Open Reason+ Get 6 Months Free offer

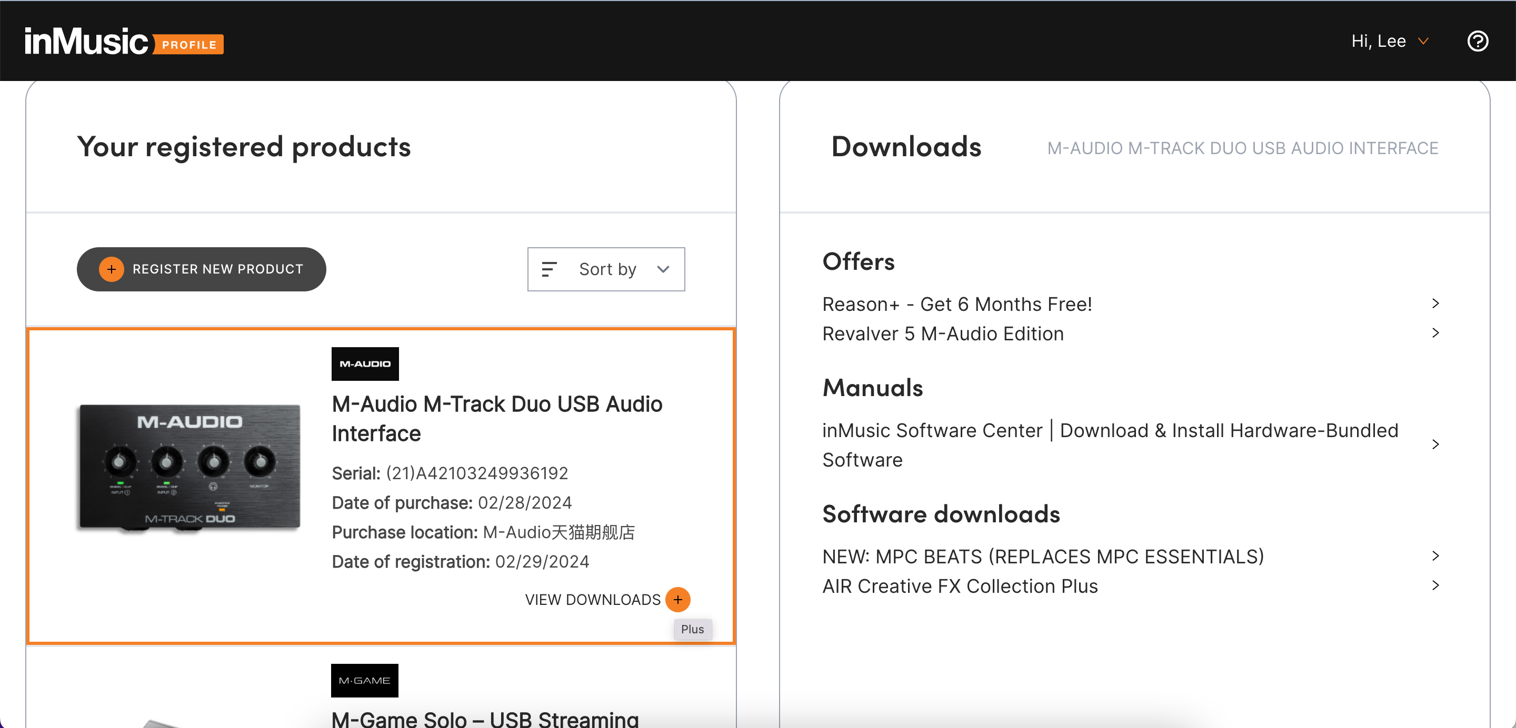pyautogui.click(x=957, y=304)
